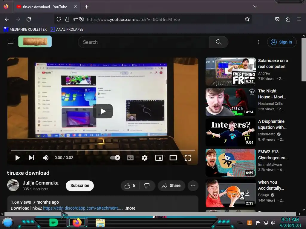Reload the page with the refresh icon
Screen dimensions: 306x229
pos(29,19)
